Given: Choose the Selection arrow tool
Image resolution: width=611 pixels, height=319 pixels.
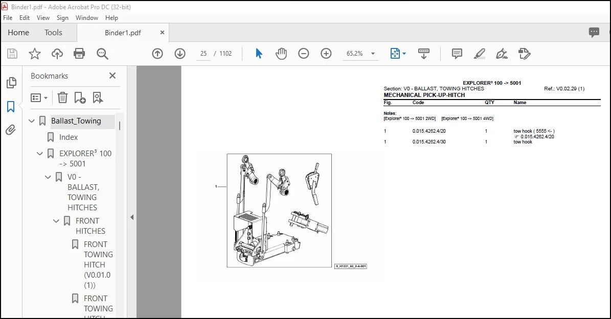Looking at the screenshot, I should point(259,54).
